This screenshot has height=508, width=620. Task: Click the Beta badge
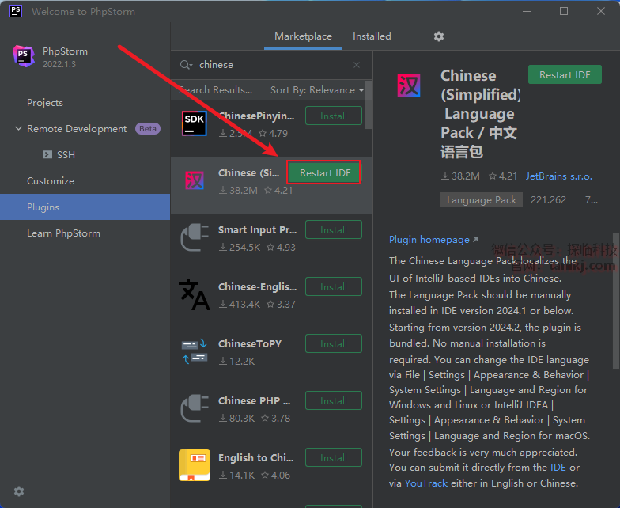pos(147,128)
